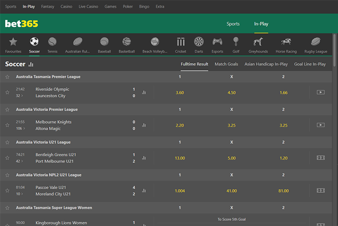
Task: Collapse Australia Victoria Premier League section
Action: (x=47, y=109)
